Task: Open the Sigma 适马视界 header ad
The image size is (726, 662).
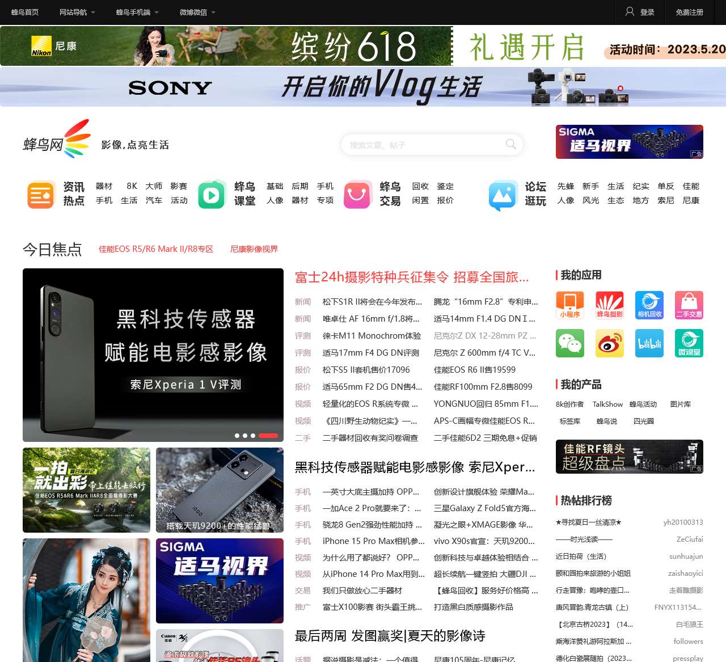Action: point(630,142)
